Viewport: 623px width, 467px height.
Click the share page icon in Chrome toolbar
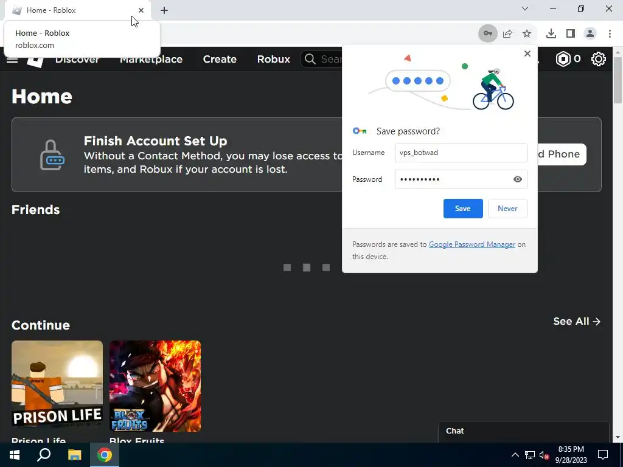tap(507, 34)
